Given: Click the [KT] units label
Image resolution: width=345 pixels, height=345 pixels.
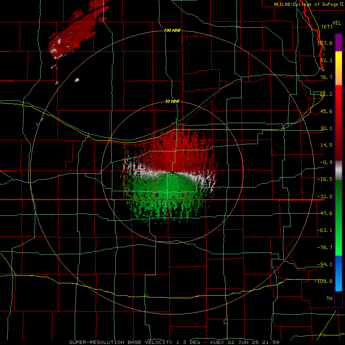Looking at the screenshot, I should 327,26.
